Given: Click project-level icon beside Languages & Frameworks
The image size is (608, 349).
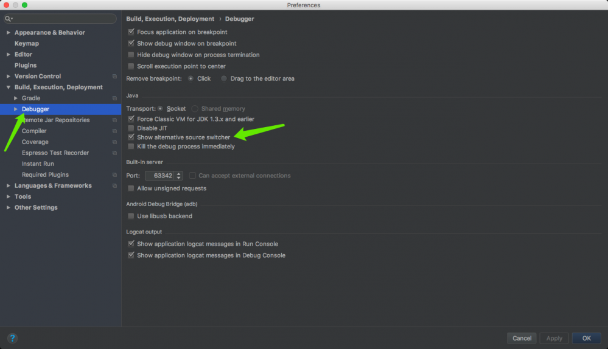Looking at the screenshot, I should point(114,185).
